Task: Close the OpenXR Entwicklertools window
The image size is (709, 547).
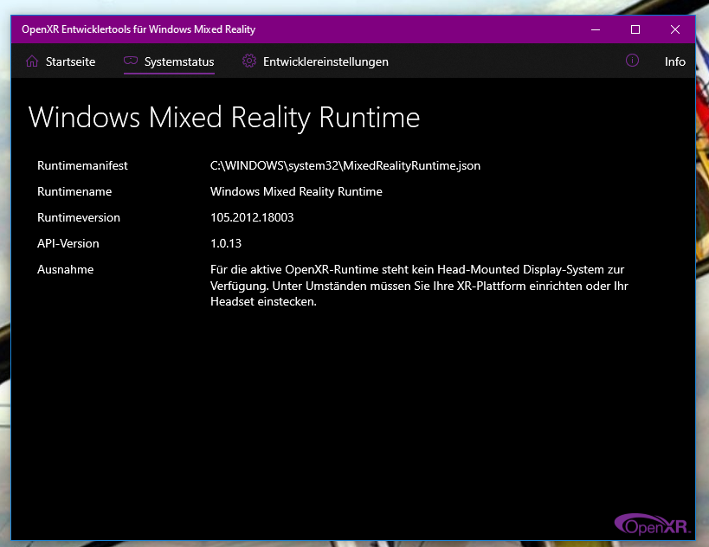Action: tap(675, 29)
